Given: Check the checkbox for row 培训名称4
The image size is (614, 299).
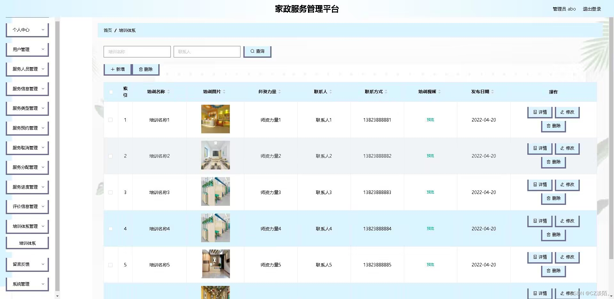Looking at the screenshot, I should [x=111, y=229].
